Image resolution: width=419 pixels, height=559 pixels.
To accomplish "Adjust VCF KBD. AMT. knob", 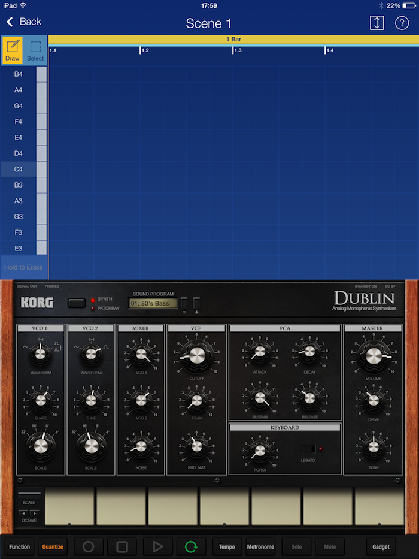I will (196, 446).
